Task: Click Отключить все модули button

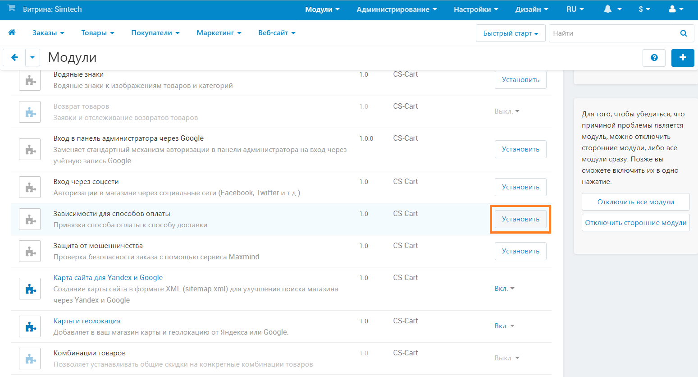Action: point(635,202)
